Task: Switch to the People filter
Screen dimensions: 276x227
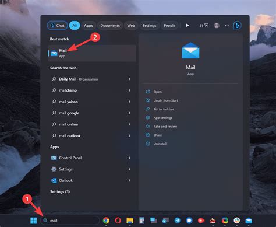Action: click(169, 26)
